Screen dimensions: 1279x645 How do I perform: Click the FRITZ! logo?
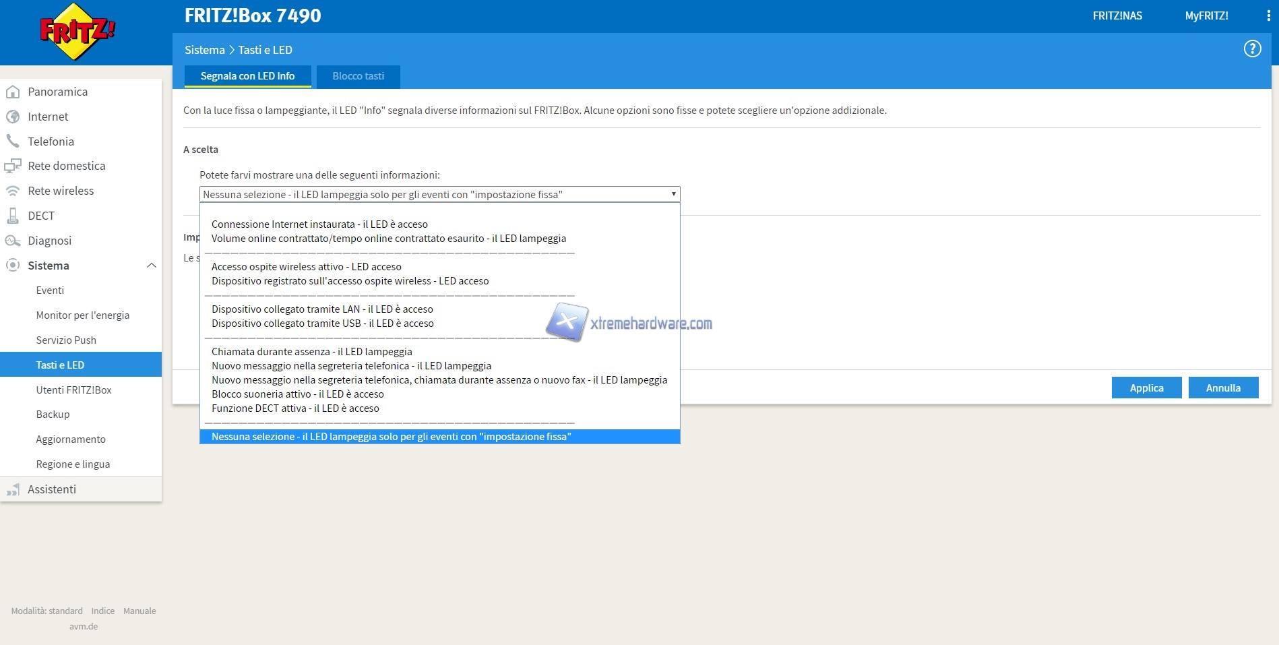[x=77, y=32]
